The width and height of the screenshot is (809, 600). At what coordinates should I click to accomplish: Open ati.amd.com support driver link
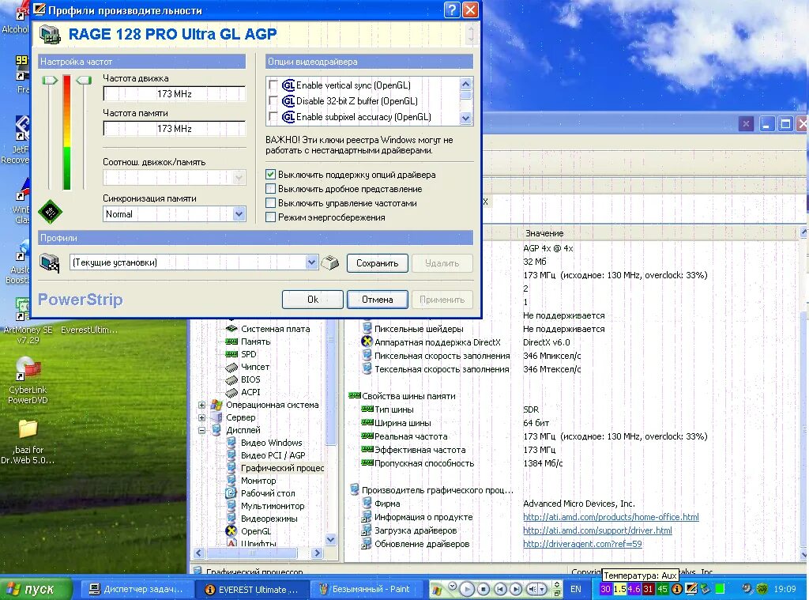point(597,530)
